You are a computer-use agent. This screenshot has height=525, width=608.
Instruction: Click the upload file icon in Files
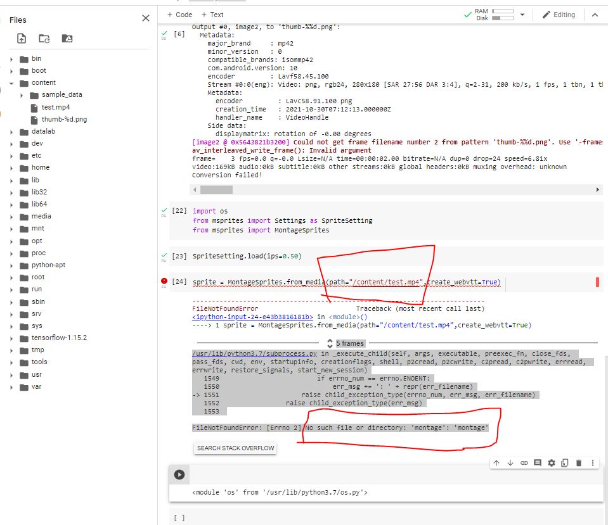[22, 39]
